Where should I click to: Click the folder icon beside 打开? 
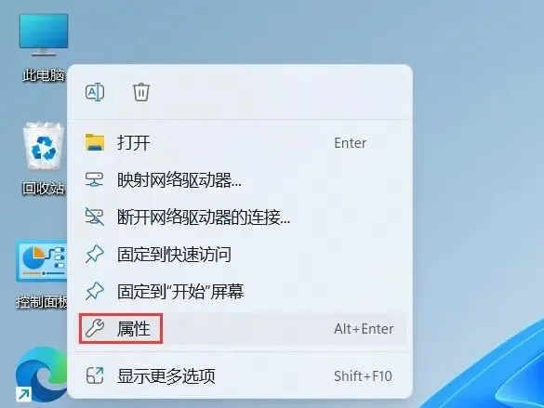tap(95, 142)
